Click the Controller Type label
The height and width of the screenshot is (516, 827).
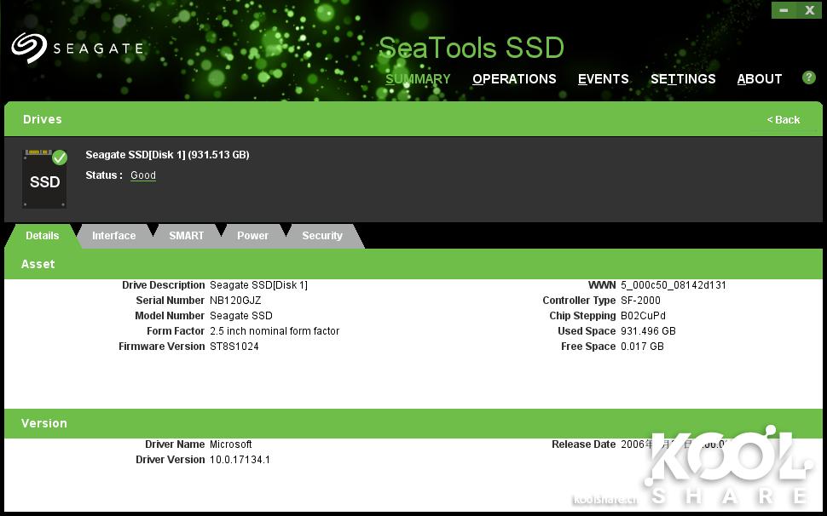579,300
